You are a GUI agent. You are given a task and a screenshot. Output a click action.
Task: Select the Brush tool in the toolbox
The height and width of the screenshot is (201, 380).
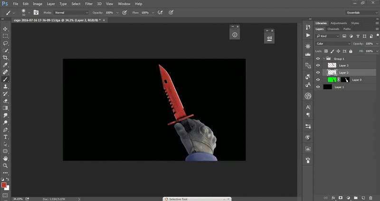click(5, 79)
